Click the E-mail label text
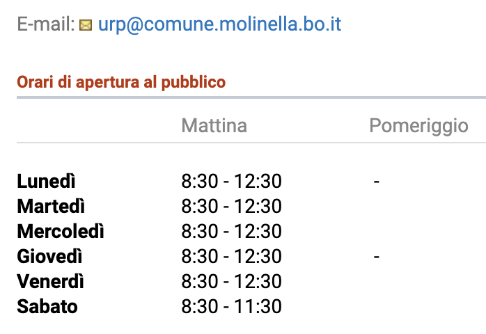486x334 pixels. tap(46, 24)
